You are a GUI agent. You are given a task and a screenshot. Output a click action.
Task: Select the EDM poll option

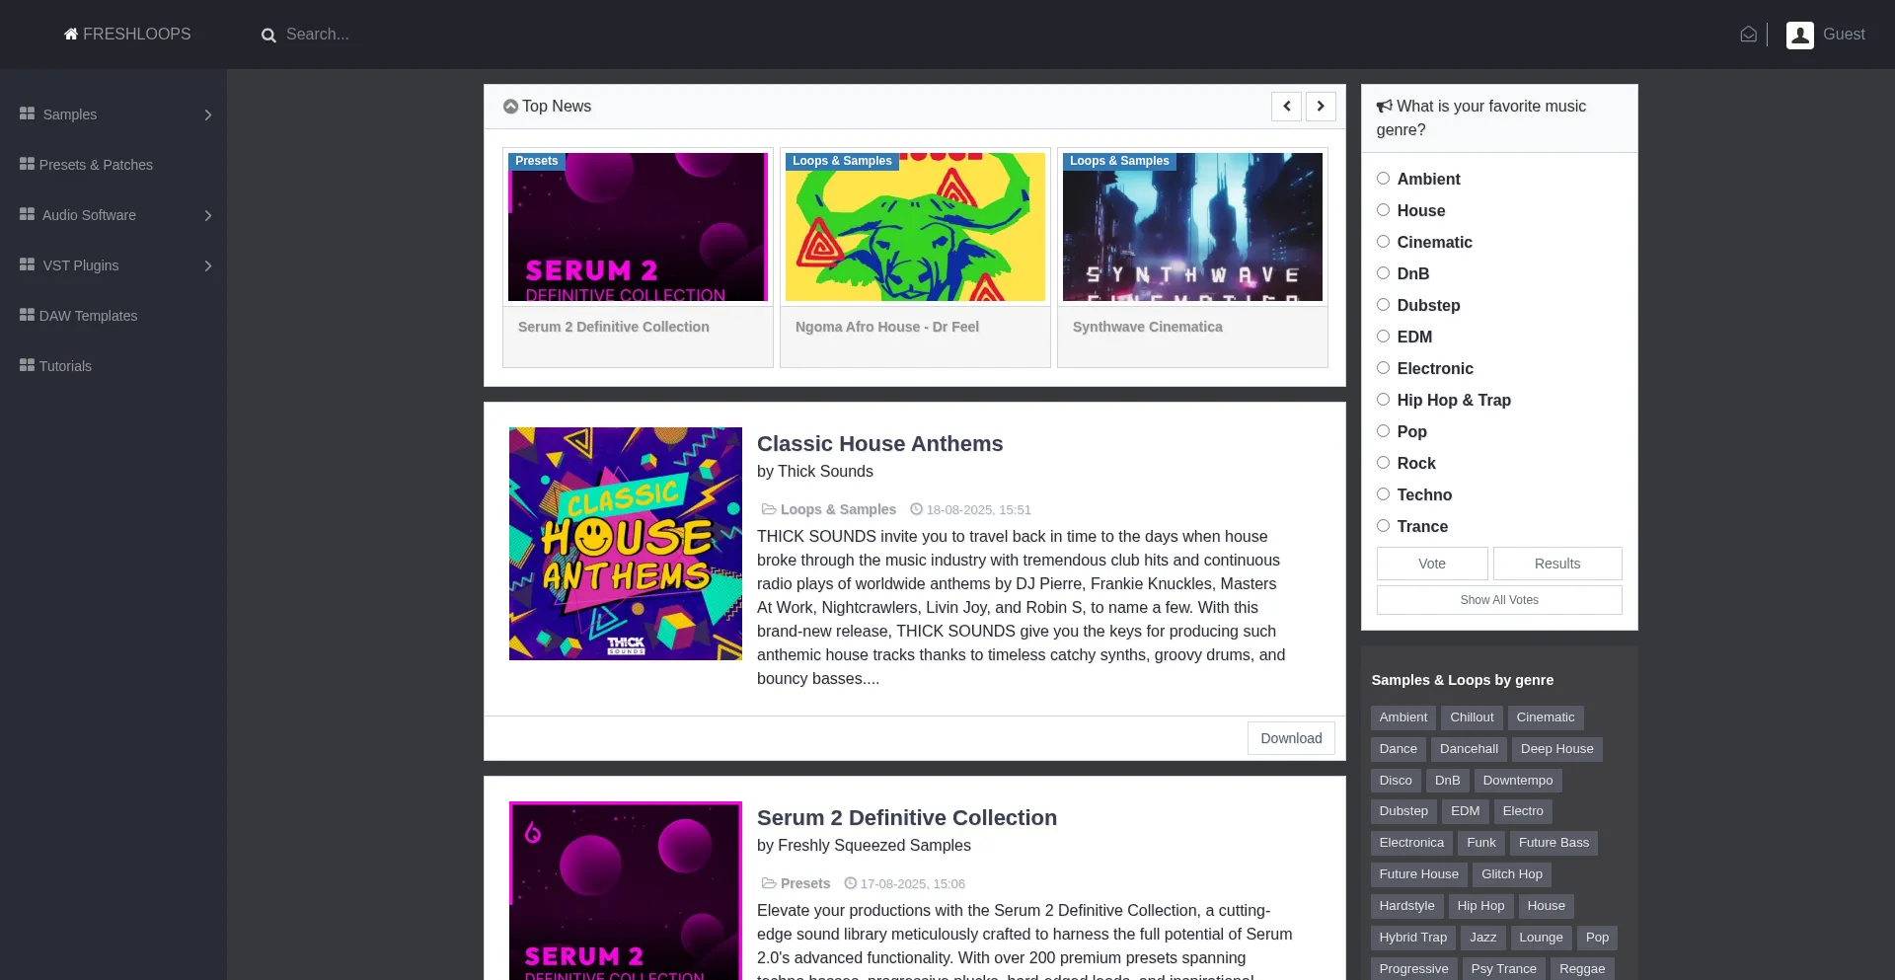(x=1383, y=337)
